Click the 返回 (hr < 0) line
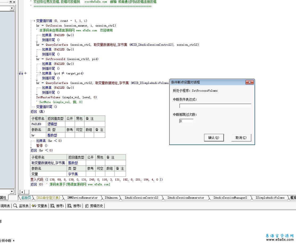 (x=41, y=150)
